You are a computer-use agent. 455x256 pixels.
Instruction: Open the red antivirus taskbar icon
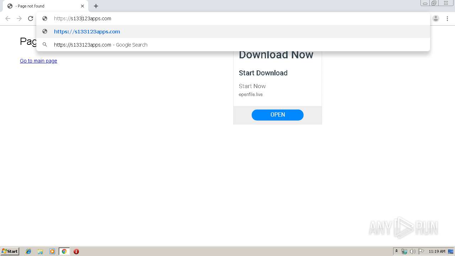pyautogui.click(x=76, y=251)
